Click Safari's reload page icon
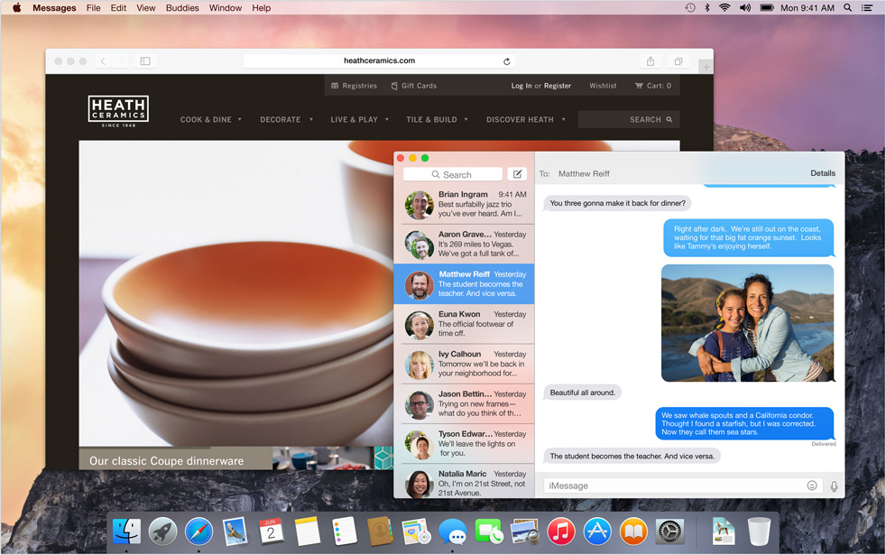This screenshot has width=886, height=555. (507, 61)
